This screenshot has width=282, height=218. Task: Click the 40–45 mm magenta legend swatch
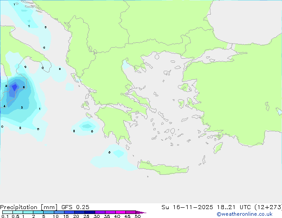121,212
